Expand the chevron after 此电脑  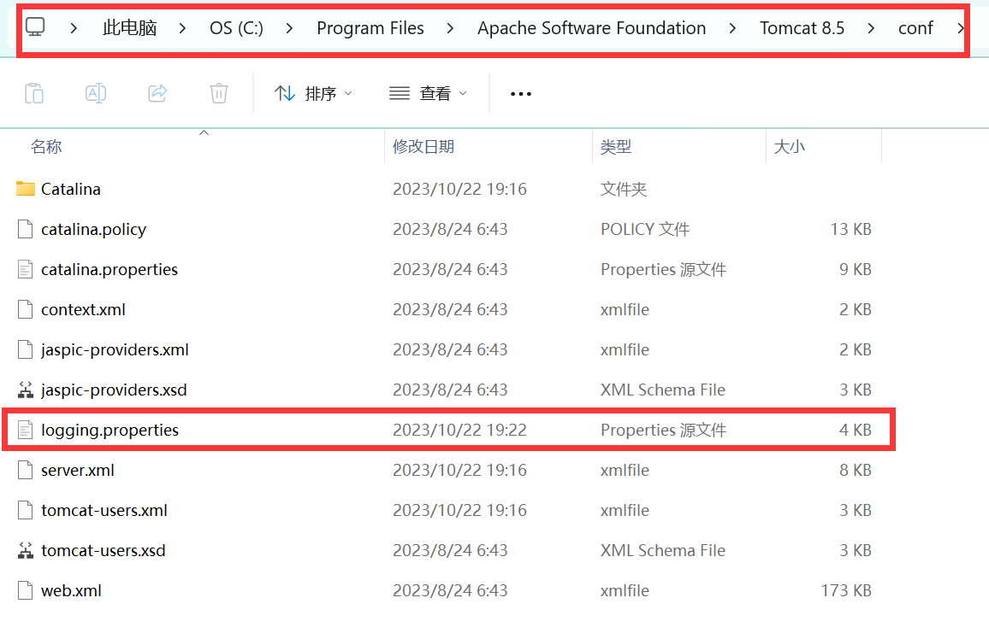tap(182, 27)
